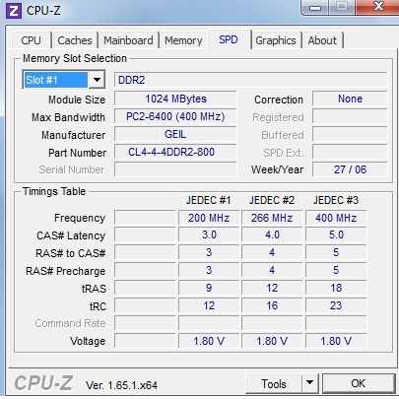The height and width of the screenshot is (399, 399).
Task: Select the Slot #1 combo box field
Action: [x=64, y=80]
